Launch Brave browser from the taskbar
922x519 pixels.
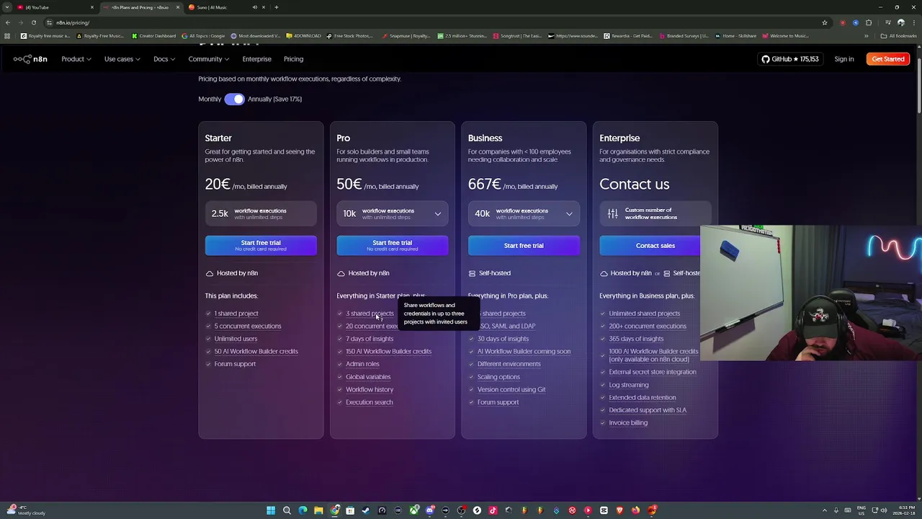coord(619,510)
